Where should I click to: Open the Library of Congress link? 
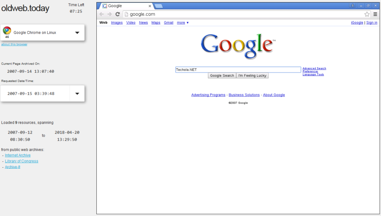(21, 161)
